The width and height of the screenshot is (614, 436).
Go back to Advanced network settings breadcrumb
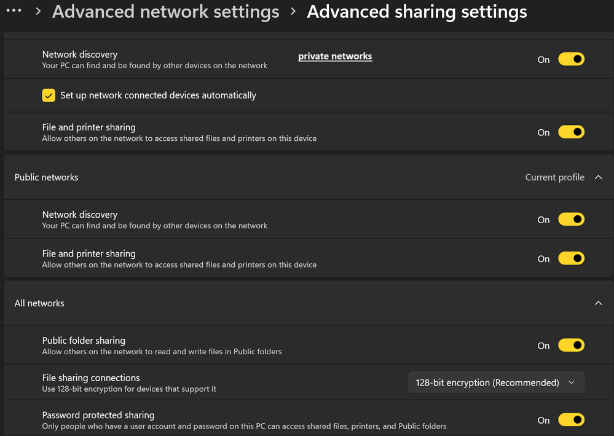pos(166,11)
